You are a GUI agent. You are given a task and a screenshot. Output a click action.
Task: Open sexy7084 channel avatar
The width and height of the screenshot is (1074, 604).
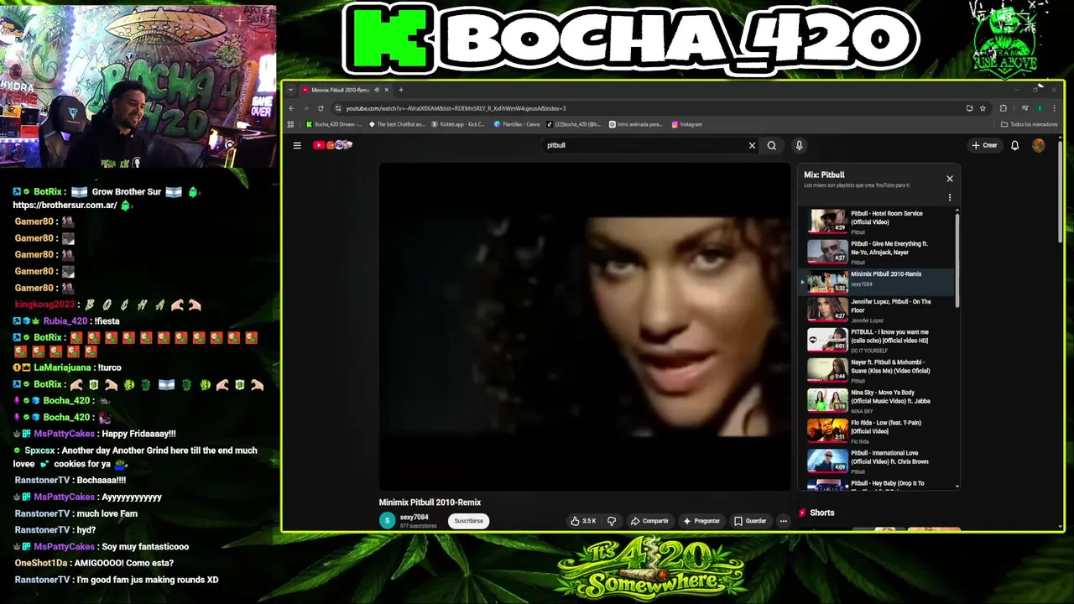coord(387,521)
